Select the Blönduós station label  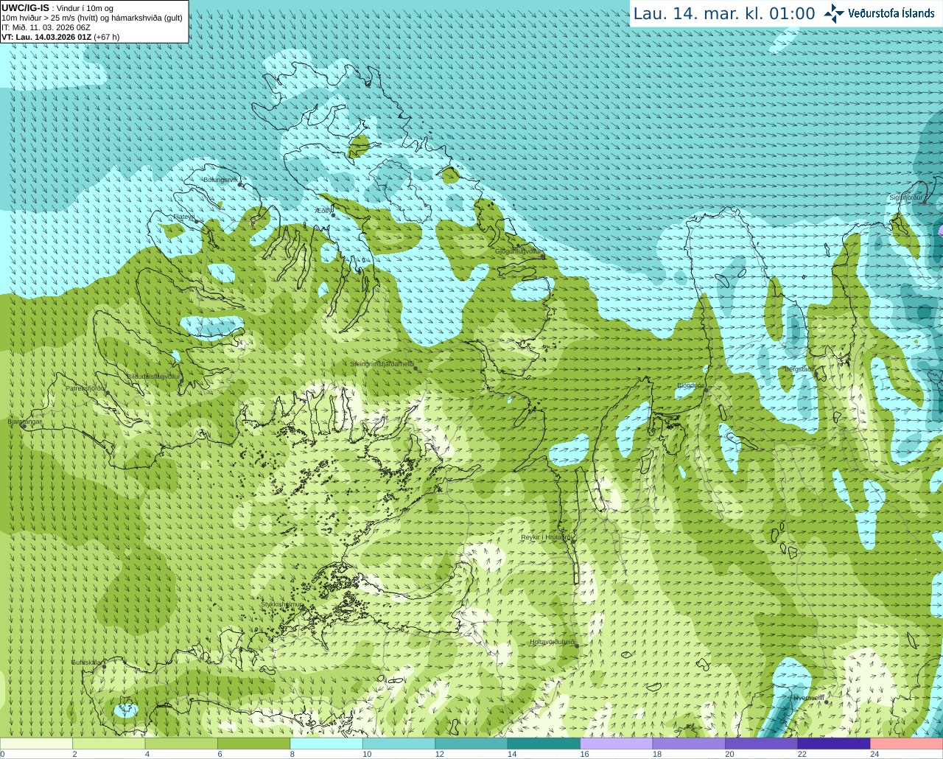click(x=690, y=385)
